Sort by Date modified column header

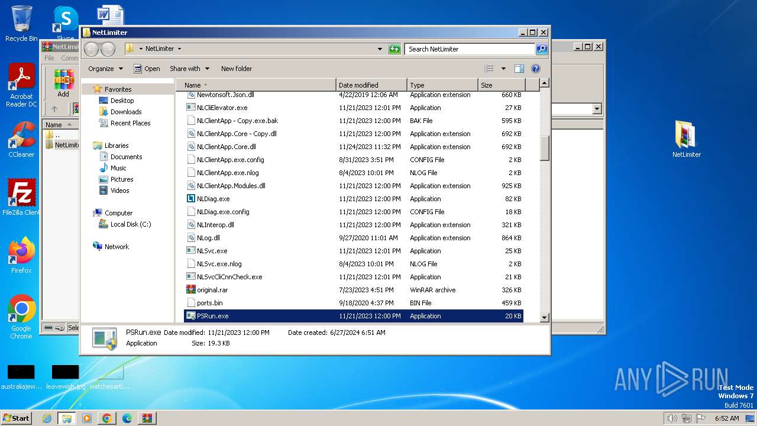(371, 85)
